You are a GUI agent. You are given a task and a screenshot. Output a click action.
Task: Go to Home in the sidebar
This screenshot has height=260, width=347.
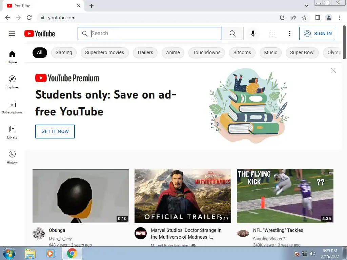click(x=12, y=57)
